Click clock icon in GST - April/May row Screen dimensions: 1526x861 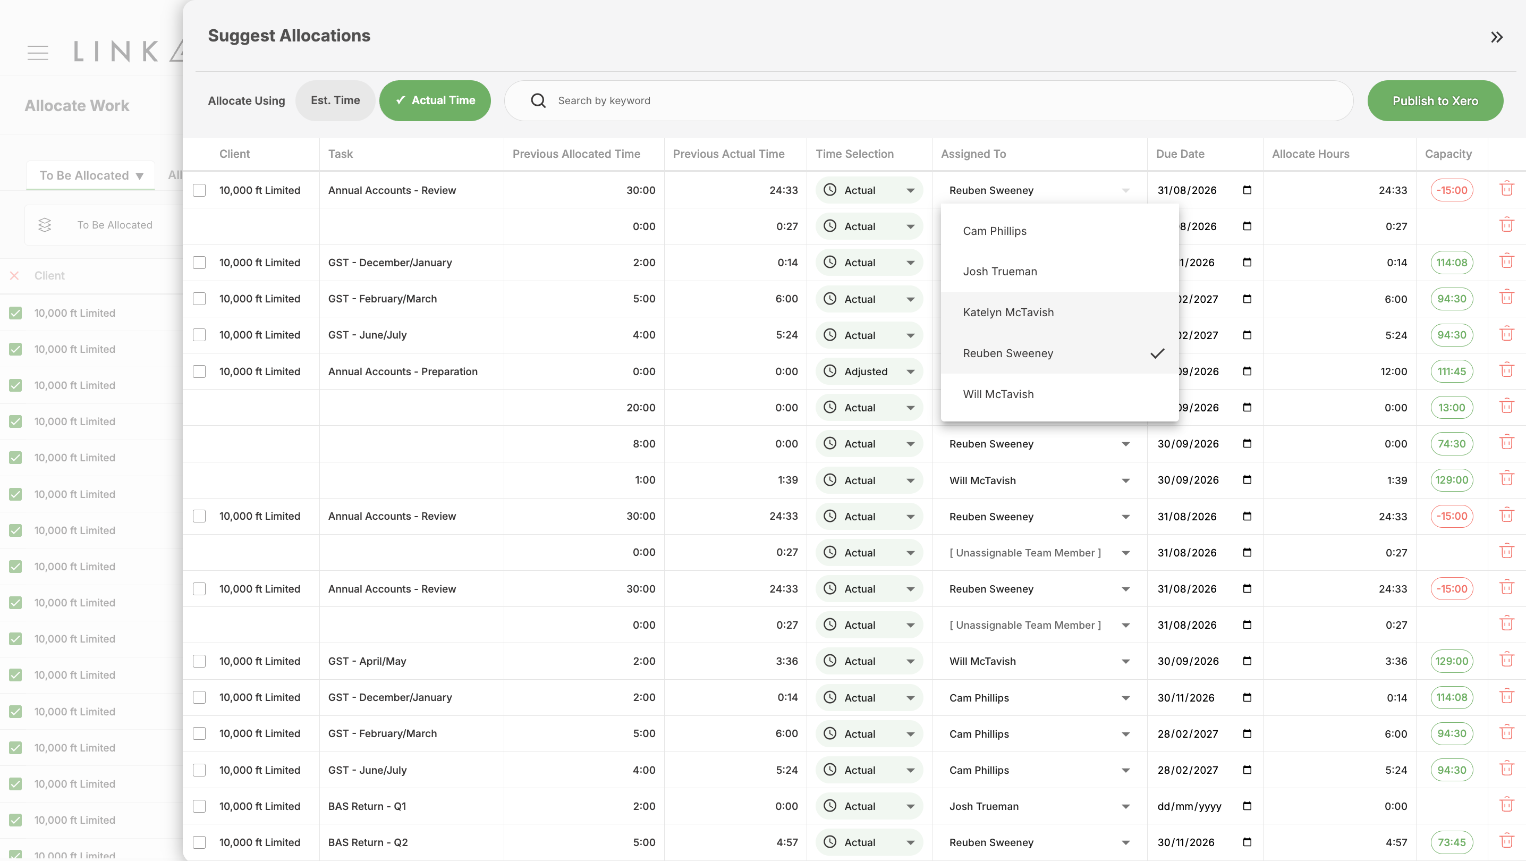pyautogui.click(x=830, y=661)
